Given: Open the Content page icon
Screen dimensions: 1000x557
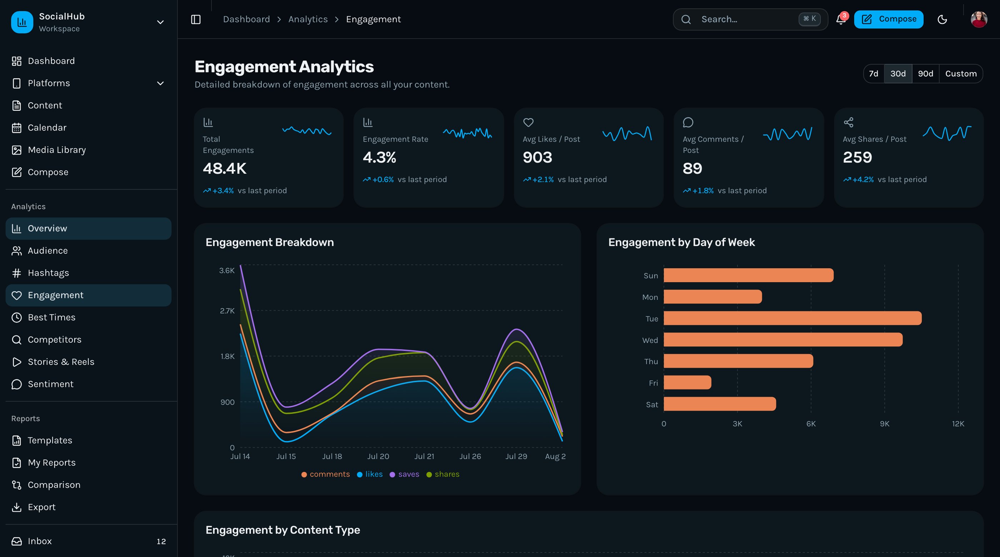Looking at the screenshot, I should click(16, 106).
